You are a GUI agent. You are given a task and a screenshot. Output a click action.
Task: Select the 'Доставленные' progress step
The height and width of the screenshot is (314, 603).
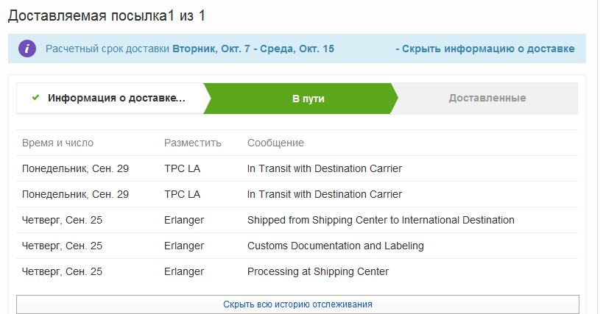coord(487,98)
